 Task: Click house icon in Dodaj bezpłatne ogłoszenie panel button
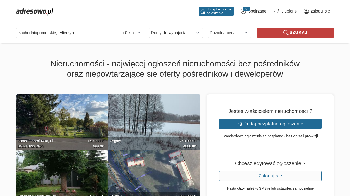click(x=240, y=124)
